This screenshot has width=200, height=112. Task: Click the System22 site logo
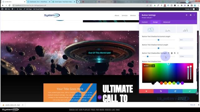[x=52, y=15]
